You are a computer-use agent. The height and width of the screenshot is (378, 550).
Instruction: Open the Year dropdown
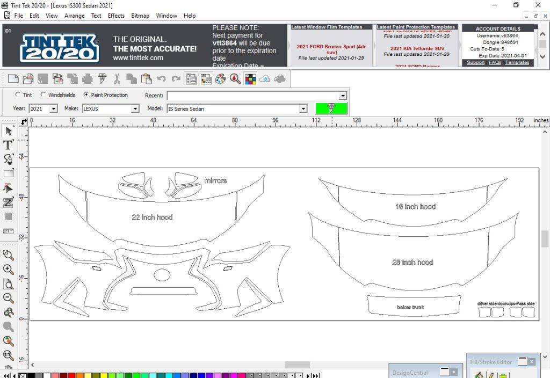[53, 108]
